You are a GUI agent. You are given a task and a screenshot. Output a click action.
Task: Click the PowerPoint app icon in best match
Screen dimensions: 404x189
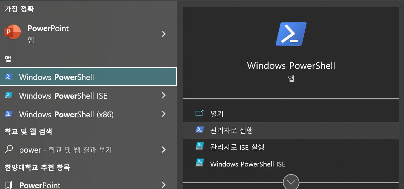12,32
